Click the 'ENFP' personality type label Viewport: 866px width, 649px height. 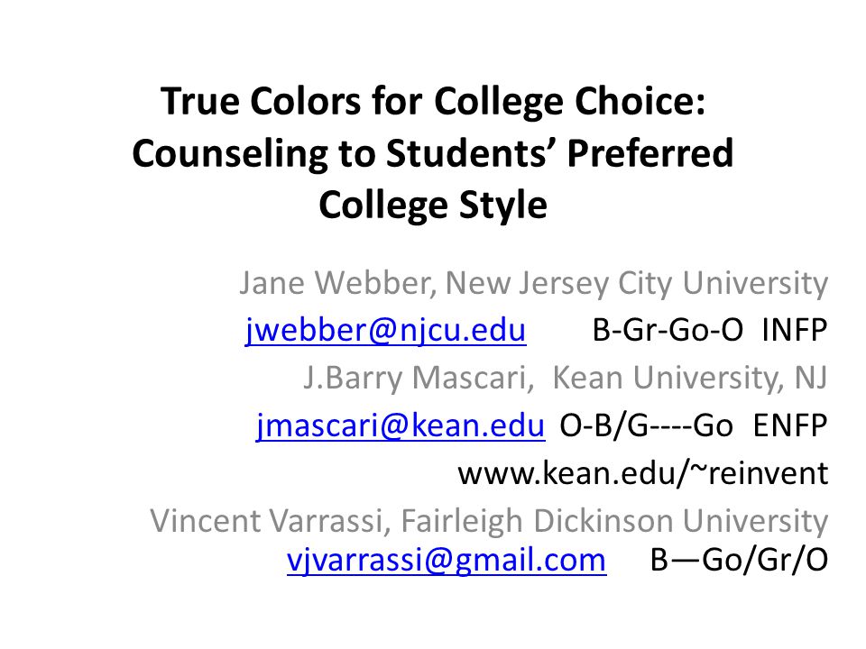coord(790,425)
